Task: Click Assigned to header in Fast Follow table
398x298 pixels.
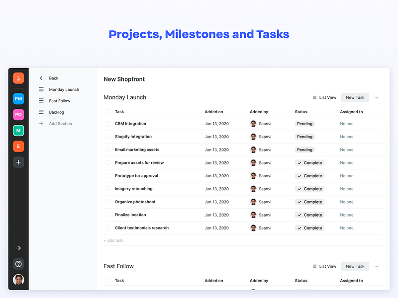Action: [351, 281]
